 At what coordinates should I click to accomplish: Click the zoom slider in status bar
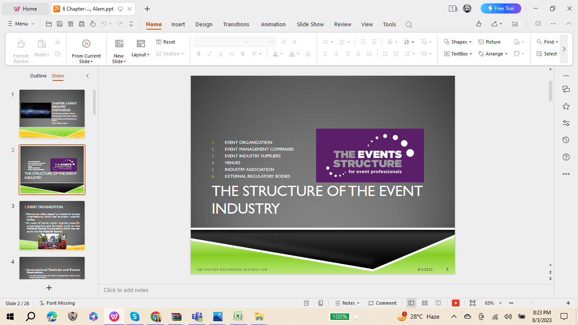pos(532,303)
